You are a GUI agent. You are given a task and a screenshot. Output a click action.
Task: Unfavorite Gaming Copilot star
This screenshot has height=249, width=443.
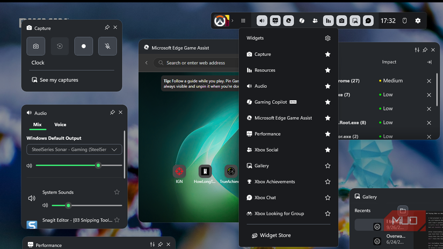click(328, 102)
